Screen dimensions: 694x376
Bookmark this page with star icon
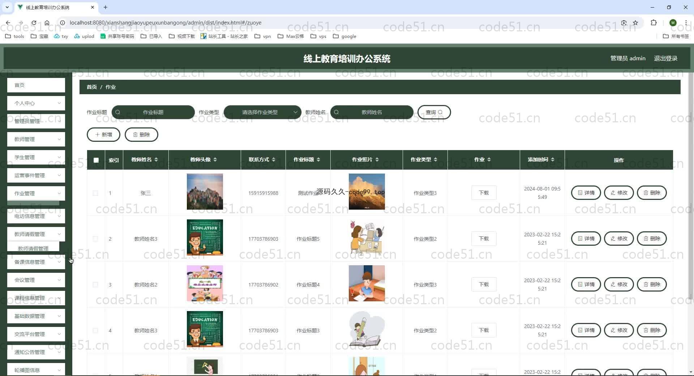click(635, 23)
